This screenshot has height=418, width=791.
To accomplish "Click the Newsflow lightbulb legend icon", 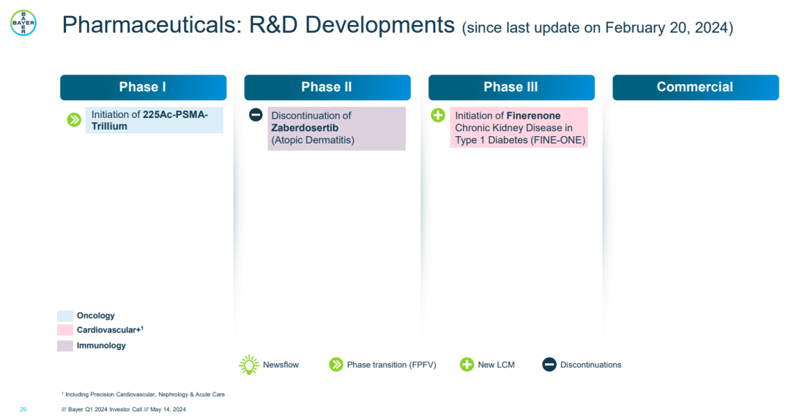I will click(249, 365).
